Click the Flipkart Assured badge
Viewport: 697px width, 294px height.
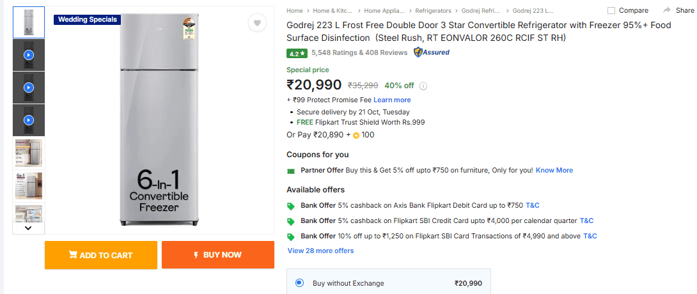[x=432, y=52]
